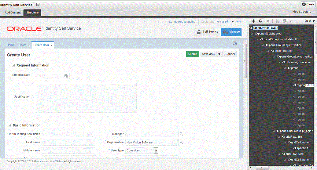This screenshot has width=317, height=170.
Task: Click the <> icon of panelGridLayout: pt_pgl17
Action: coord(278,131)
